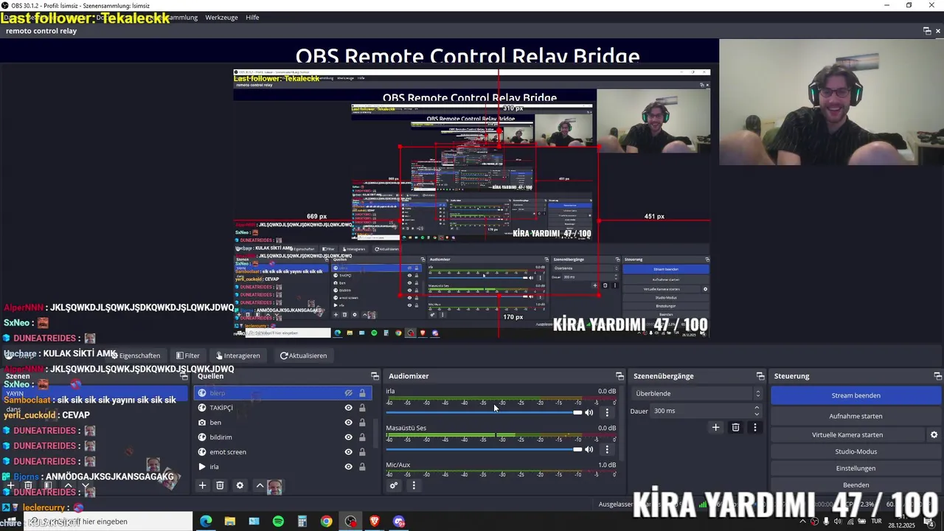Enable Studio-Modus
The image size is (944, 531).
pyautogui.click(x=855, y=451)
